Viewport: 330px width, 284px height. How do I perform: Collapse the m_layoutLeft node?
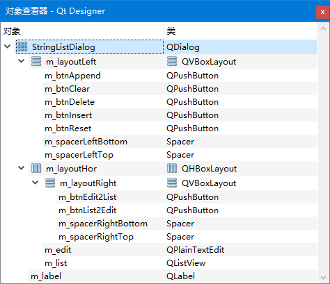[22, 61]
